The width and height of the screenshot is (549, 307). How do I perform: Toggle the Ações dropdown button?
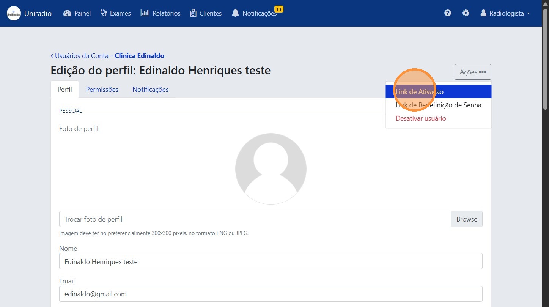472,72
